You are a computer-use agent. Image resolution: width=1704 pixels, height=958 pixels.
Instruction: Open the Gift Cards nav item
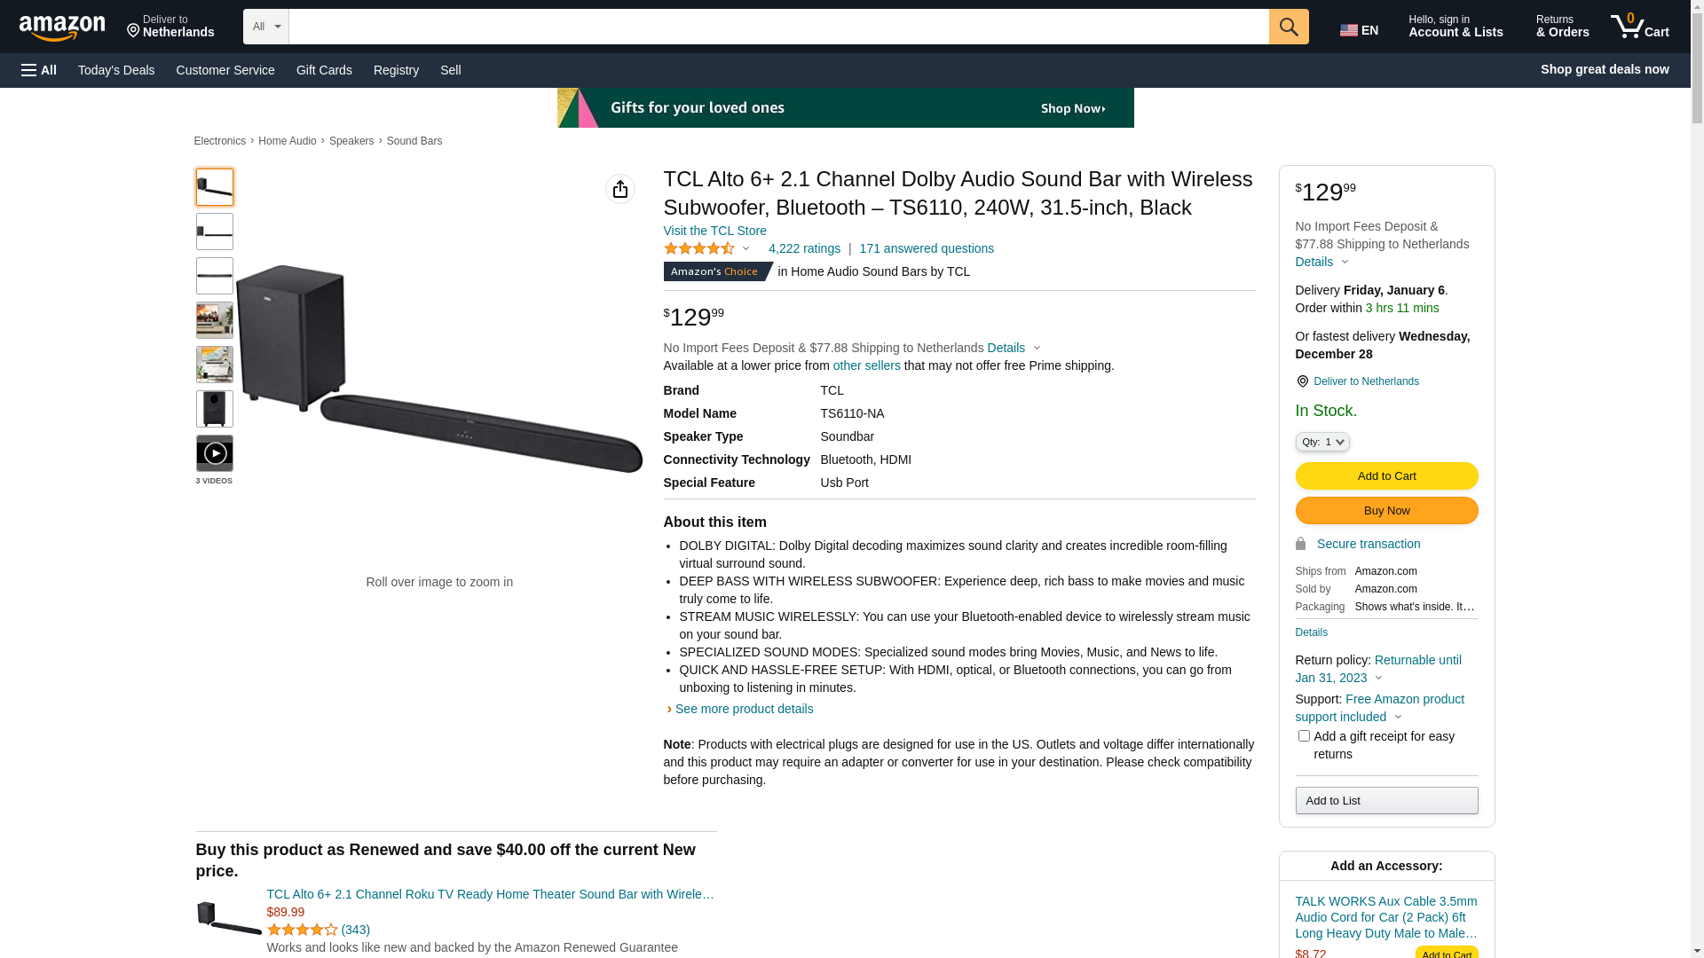(x=324, y=70)
